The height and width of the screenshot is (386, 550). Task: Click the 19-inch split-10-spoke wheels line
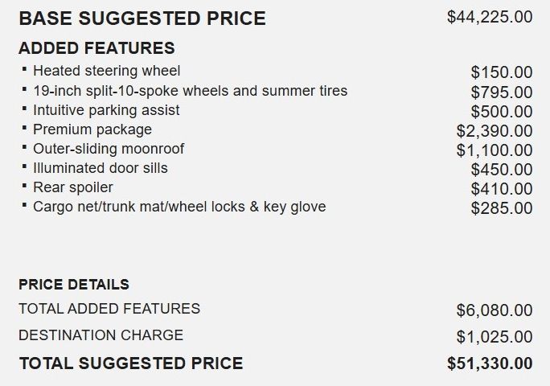190,91
